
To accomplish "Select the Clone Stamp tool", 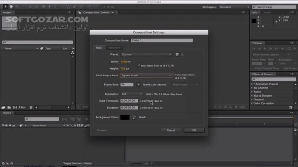I will point(69,7).
